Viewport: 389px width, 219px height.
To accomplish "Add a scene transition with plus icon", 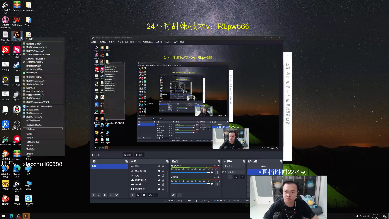I will click(x=230, y=177).
